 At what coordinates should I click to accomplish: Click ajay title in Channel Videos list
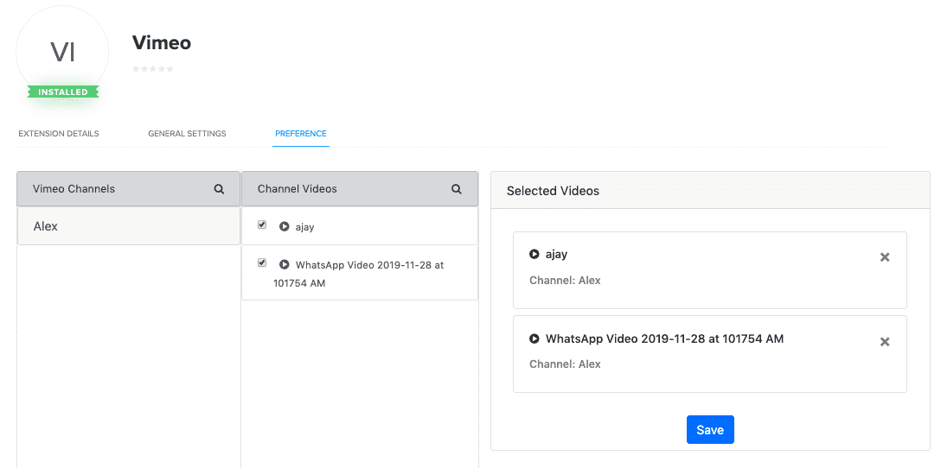click(x=304, y=227)
